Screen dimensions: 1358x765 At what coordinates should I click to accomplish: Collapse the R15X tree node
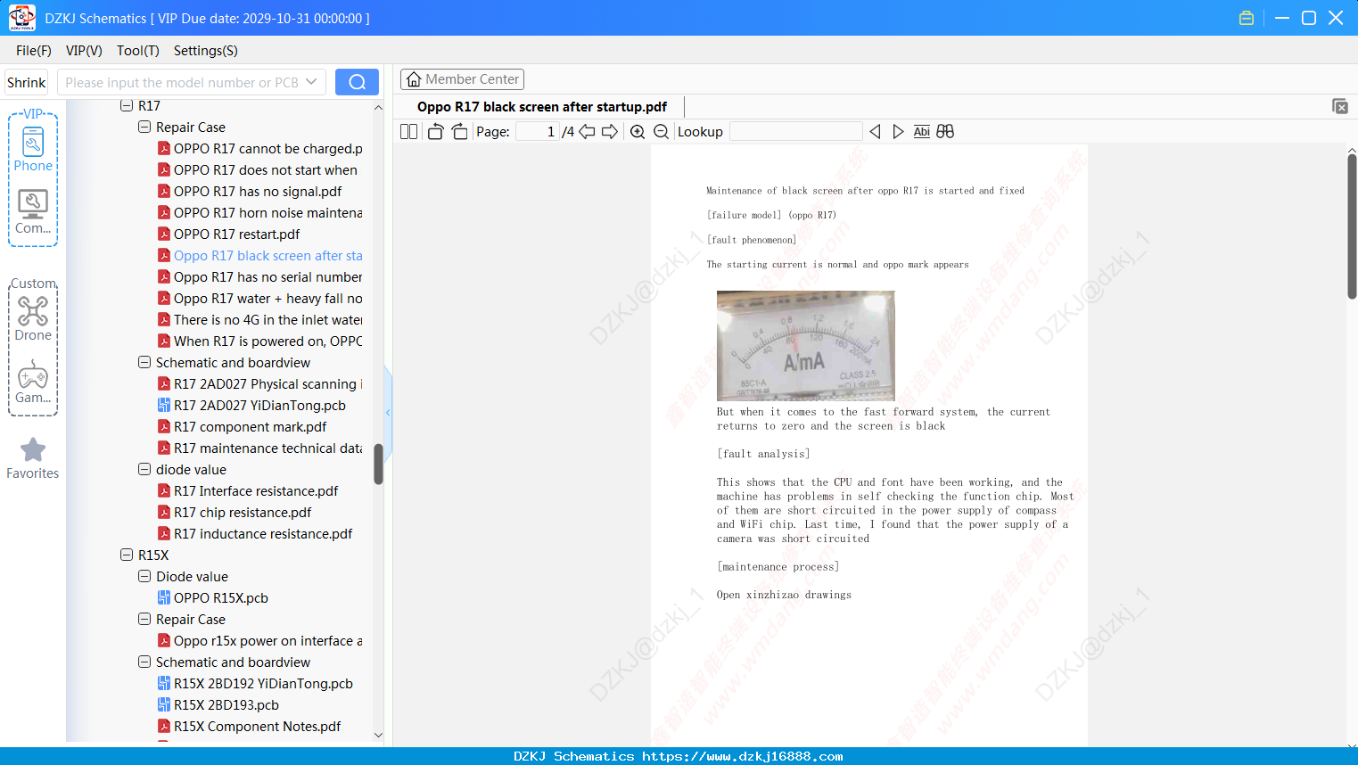pos(127,555)
